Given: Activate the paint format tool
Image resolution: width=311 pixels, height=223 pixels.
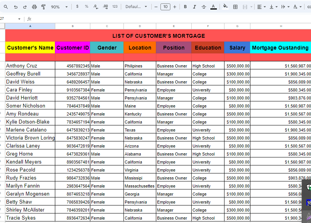Looking at the screenshot, I should pos(43,7).
